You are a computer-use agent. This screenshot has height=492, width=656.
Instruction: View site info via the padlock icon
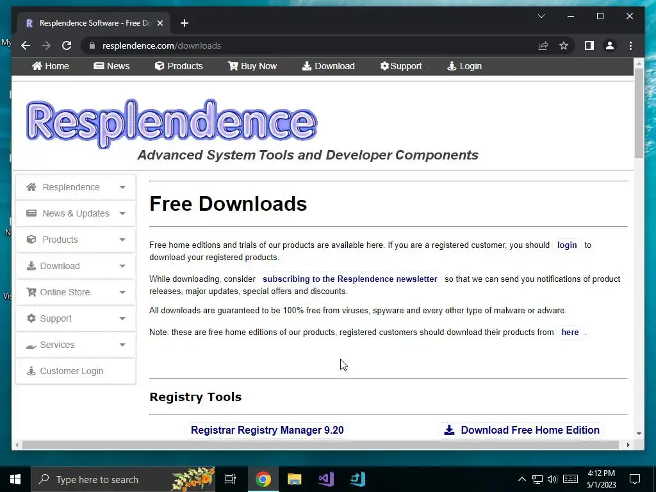point(92,45)
